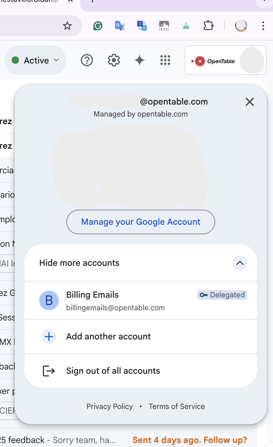This screenshot has width=273, height=447.
Task: Open the Privacy Policy link
Action: pyautogui.click(x=110, y=407)
